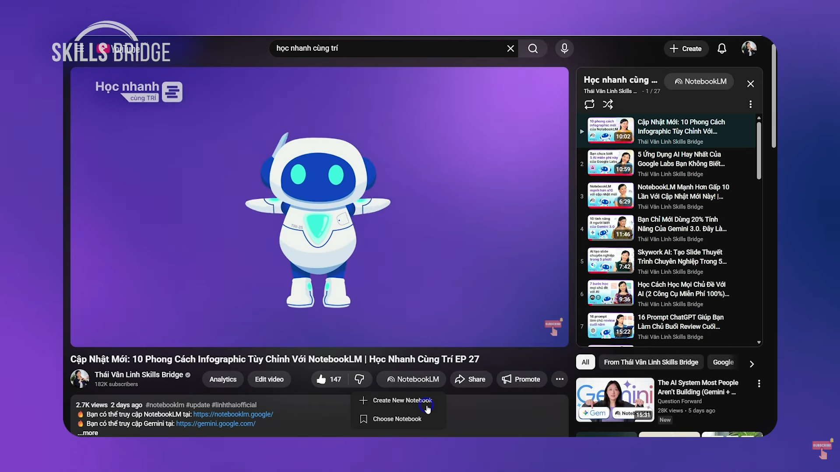Open the notebooklm.google link
This screenshot has height=472, width=840.
[x=233, y=414]
